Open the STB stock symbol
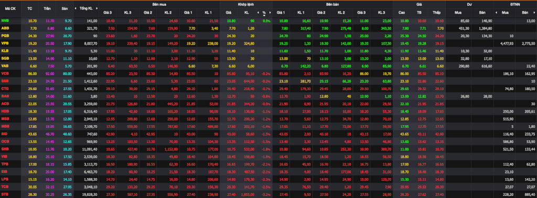 point(5,194)
